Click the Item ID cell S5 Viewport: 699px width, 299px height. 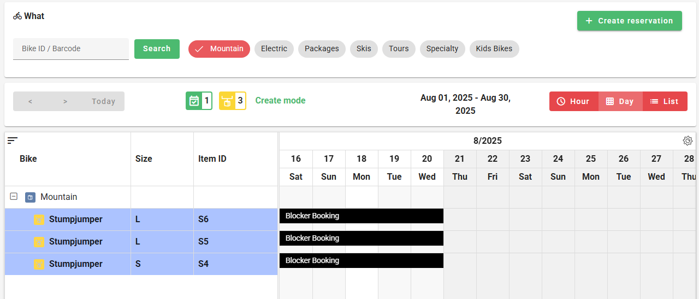[236, 242]
